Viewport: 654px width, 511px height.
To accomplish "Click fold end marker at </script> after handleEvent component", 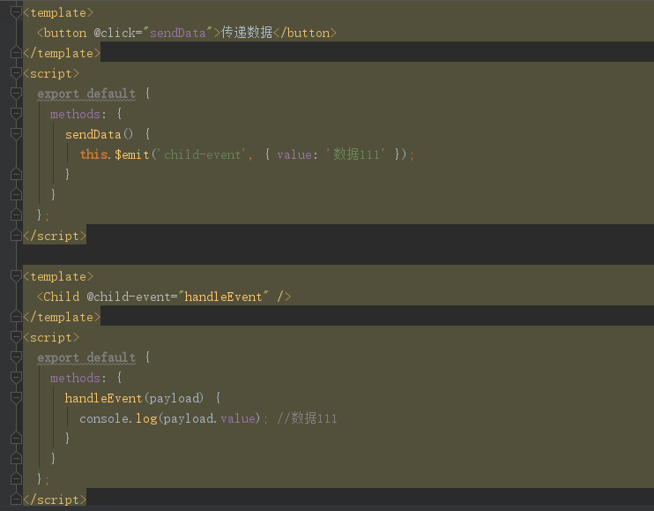I will [x=16, y=500].
